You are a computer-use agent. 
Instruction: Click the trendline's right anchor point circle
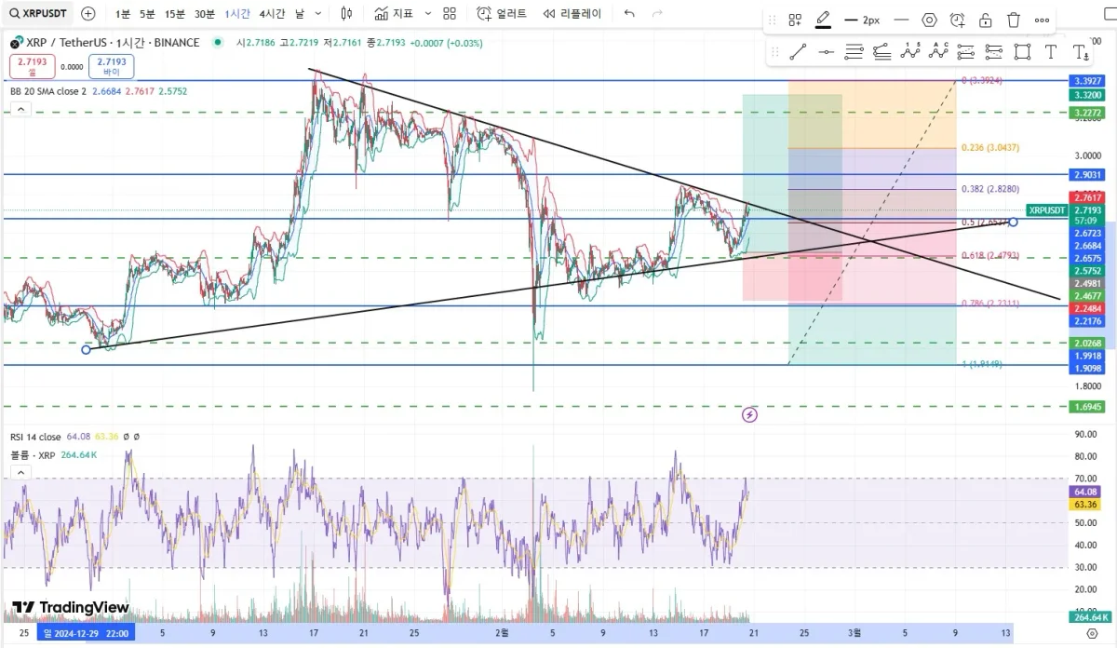coord(1013,222)
